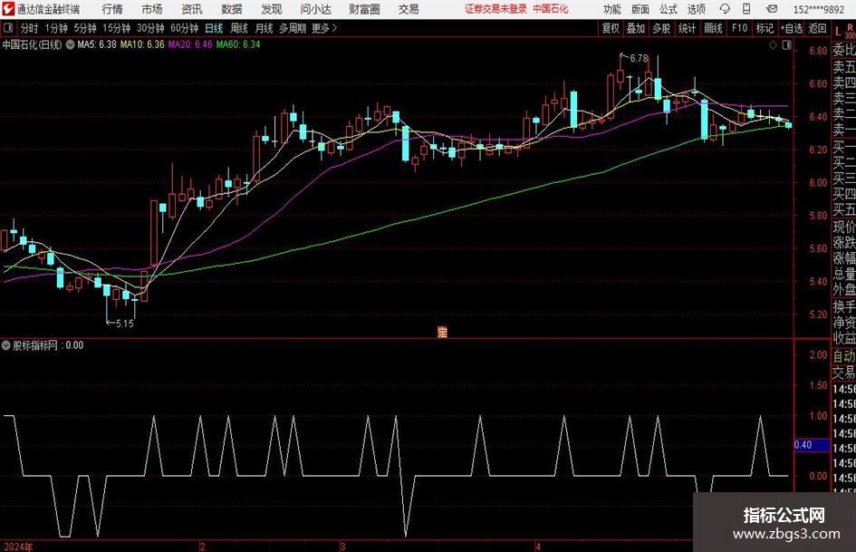856x552 pixels.
Task: Click the 返回 back button
Action: tap(817, 28)
